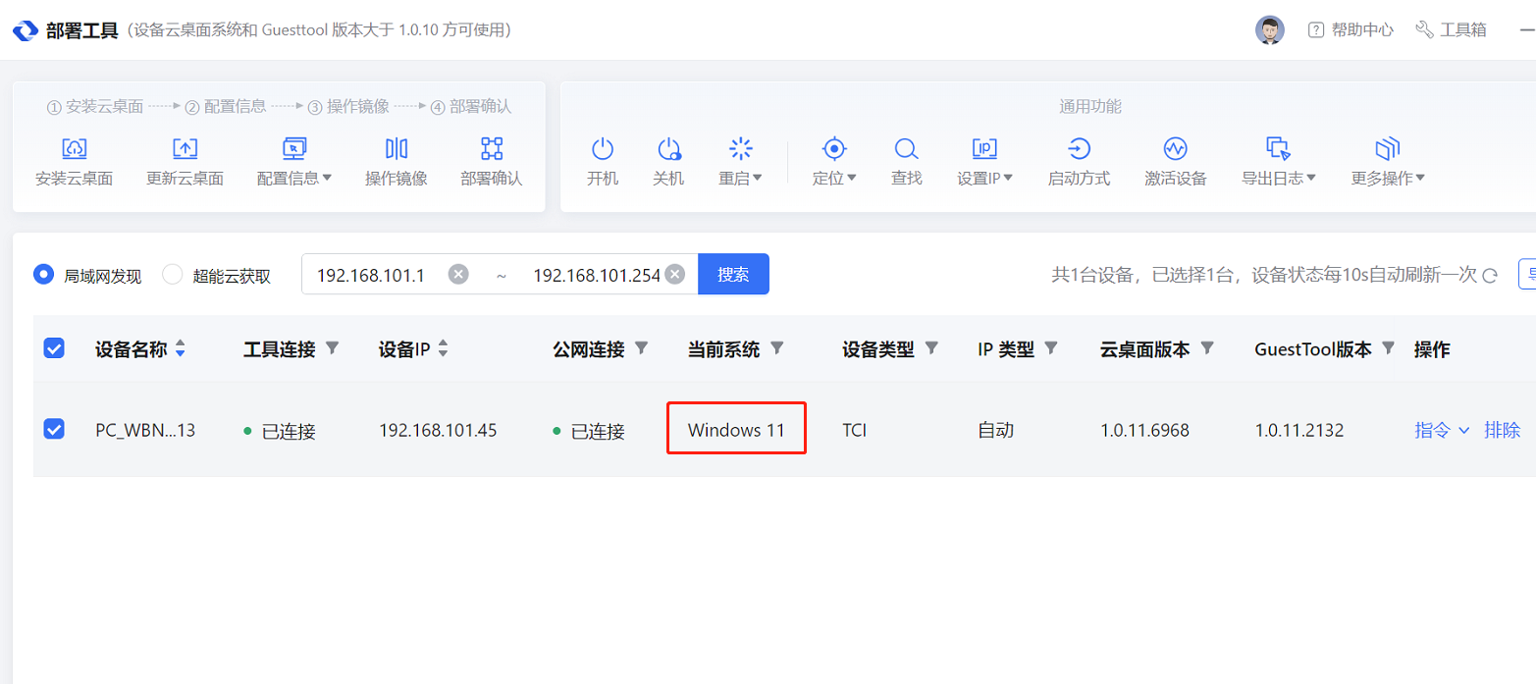The width and height of the screenshot is (1536, 684).
Task: Click the 查找 search device icon
Action: (x=906, y=149)
